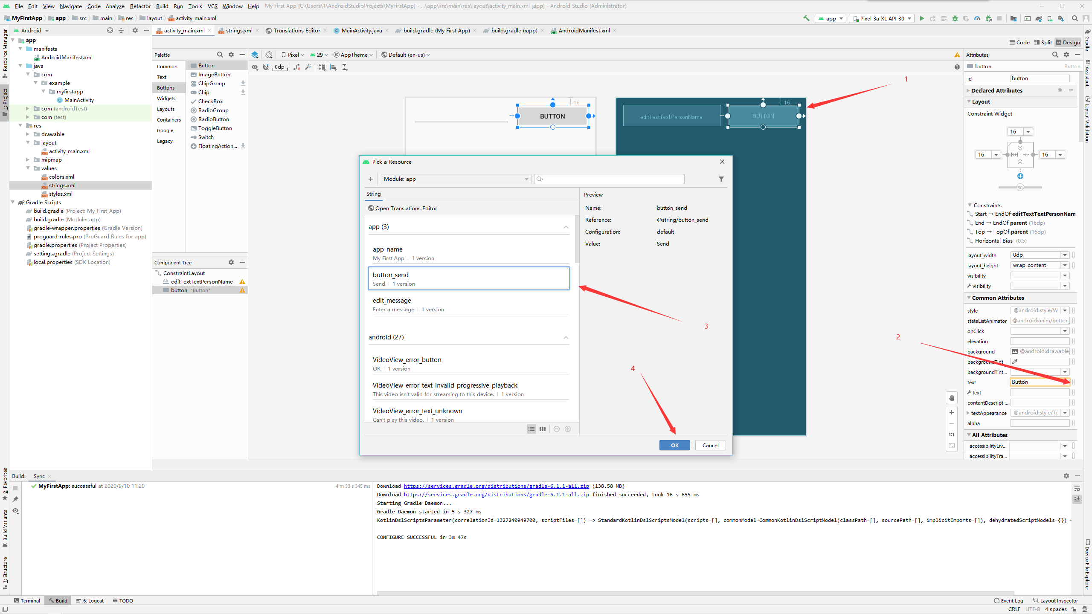Click the resource search input field
This screenshot has width=1092, height=614.
point(610,179)
